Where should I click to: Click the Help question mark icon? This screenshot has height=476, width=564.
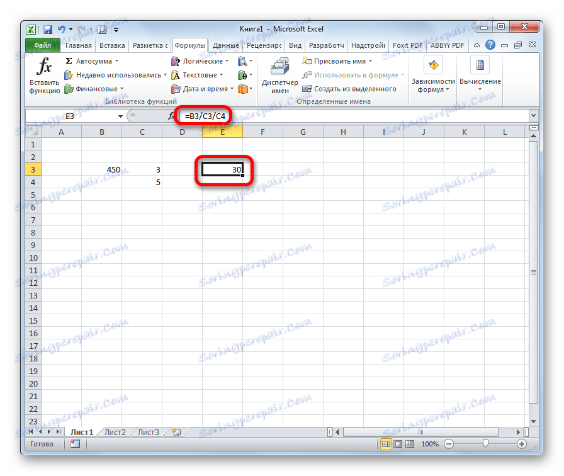click(x=490, y=45)
